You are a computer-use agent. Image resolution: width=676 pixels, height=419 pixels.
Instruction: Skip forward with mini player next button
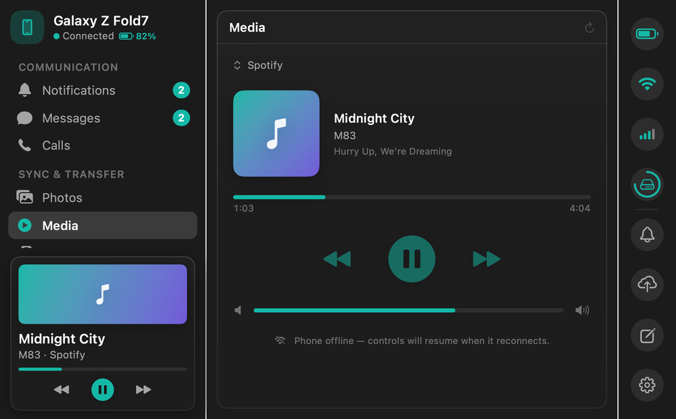pyautogui.click(x=143, y=390)
